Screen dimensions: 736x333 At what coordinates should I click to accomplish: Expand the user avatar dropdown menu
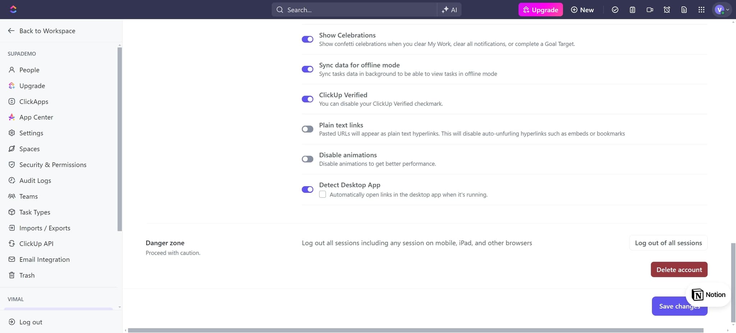[722, 10]
